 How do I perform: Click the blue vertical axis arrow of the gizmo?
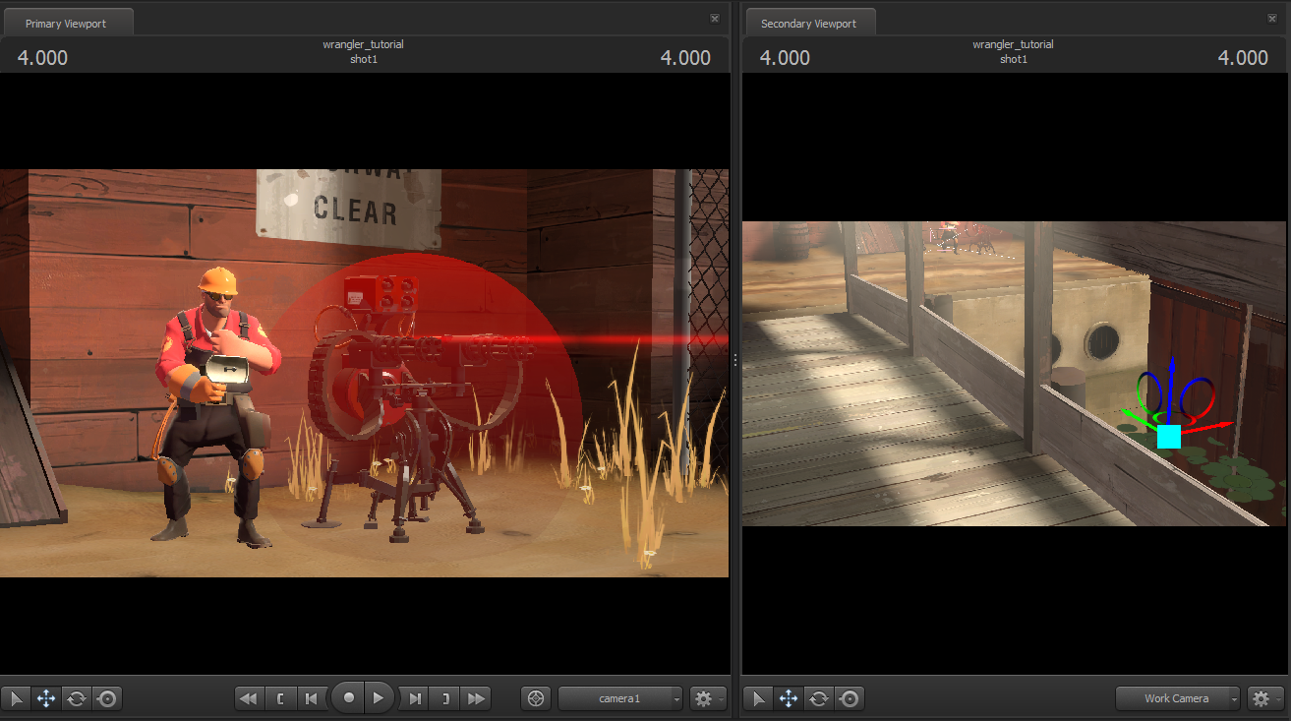coord(1171,389)
